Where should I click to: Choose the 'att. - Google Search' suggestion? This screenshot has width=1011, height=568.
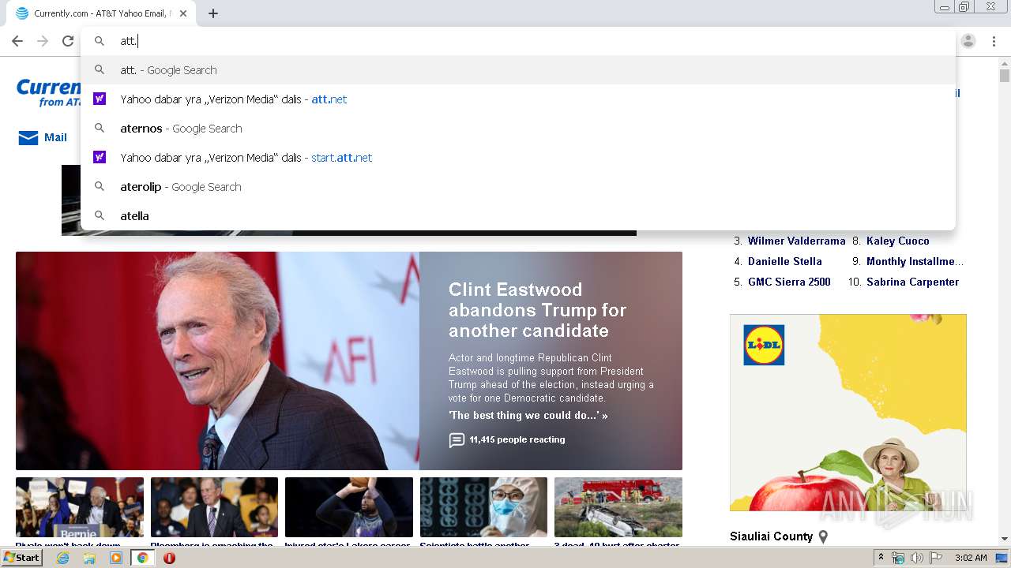(517, 70)
